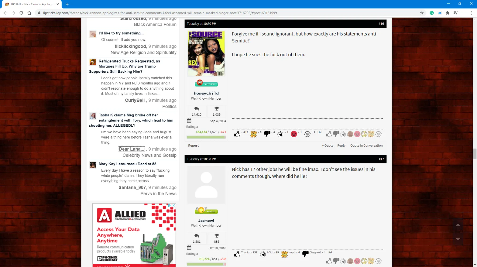The image size is (477, 267).
Task: Click the page vertical scrollbar thumb
Action: tap(475, 154)
